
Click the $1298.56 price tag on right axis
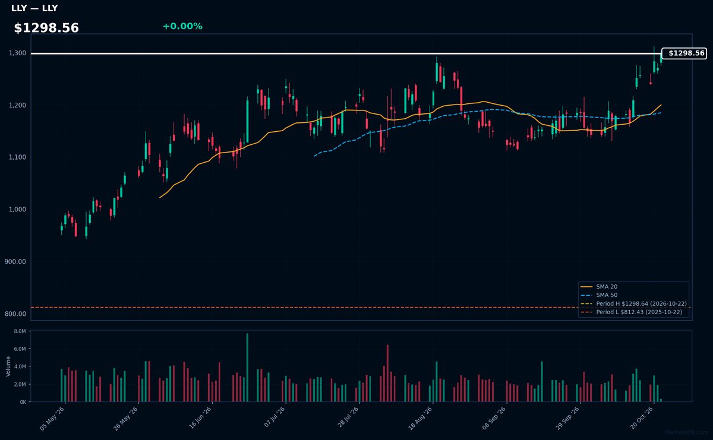683,53
